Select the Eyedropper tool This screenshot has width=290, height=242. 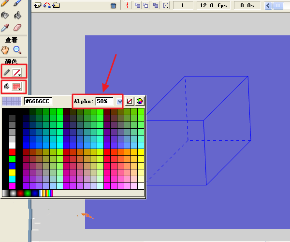[5, 28]
